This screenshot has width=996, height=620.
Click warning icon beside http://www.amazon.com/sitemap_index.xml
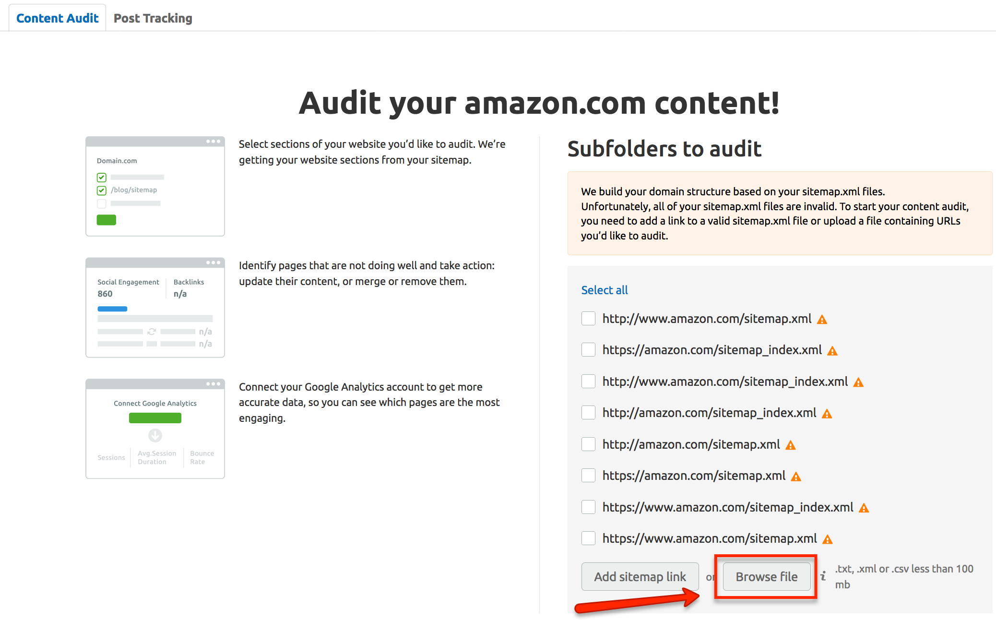[x=858, y=382]
